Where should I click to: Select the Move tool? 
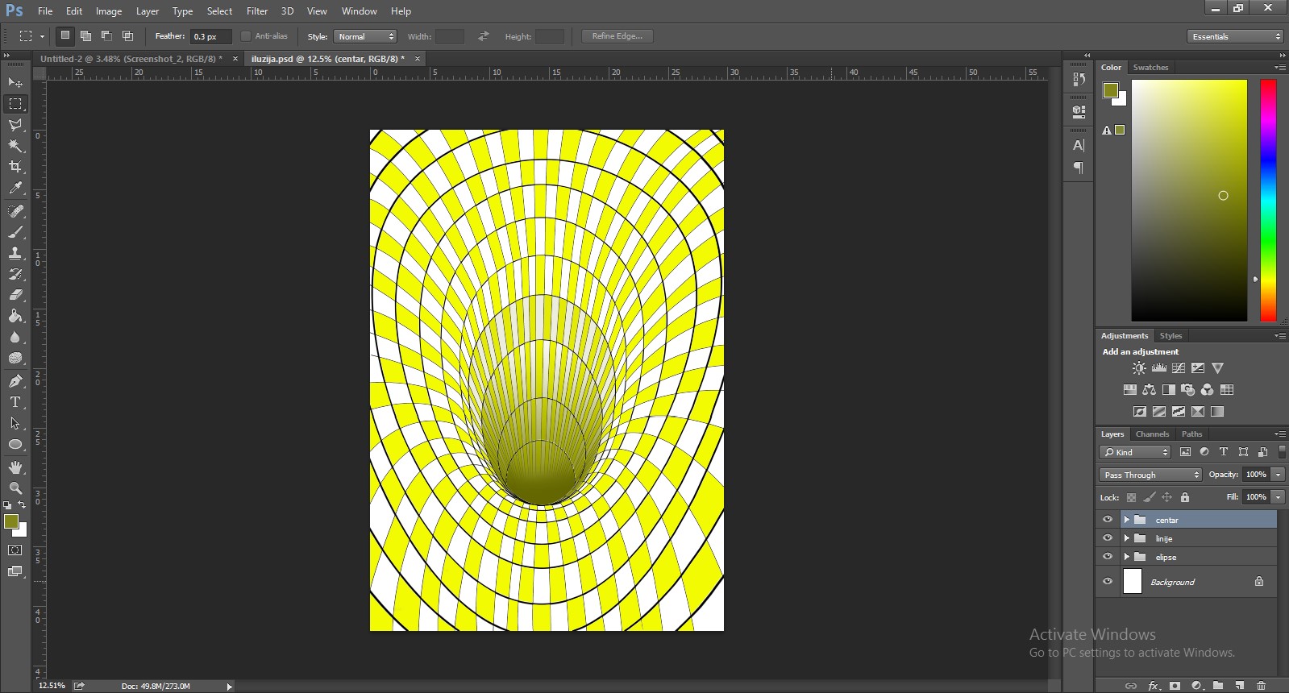coord(15,82)
